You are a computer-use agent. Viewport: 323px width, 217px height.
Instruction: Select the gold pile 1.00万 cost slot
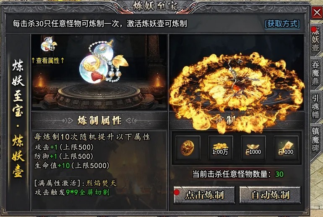point(220,148)
